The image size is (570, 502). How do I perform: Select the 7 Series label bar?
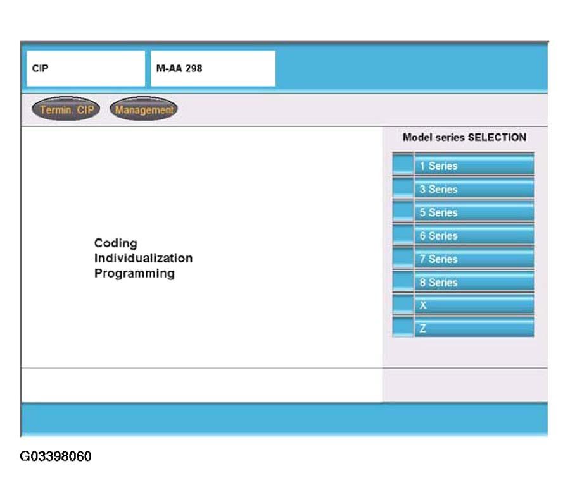click(474, 259)
